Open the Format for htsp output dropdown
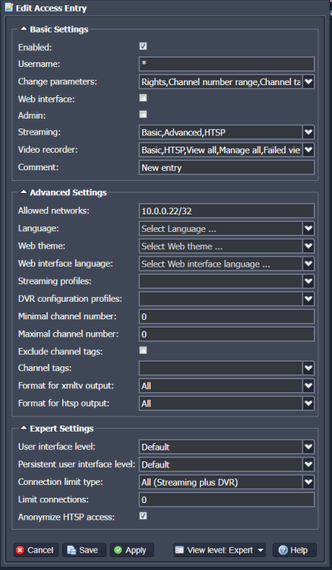The height and width of the screenshot is (570, 332). point(308,403)
